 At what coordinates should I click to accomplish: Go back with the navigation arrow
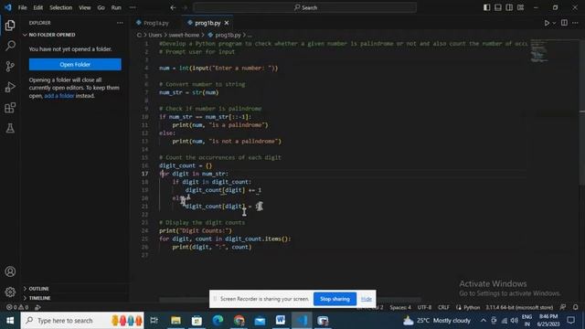173,7
